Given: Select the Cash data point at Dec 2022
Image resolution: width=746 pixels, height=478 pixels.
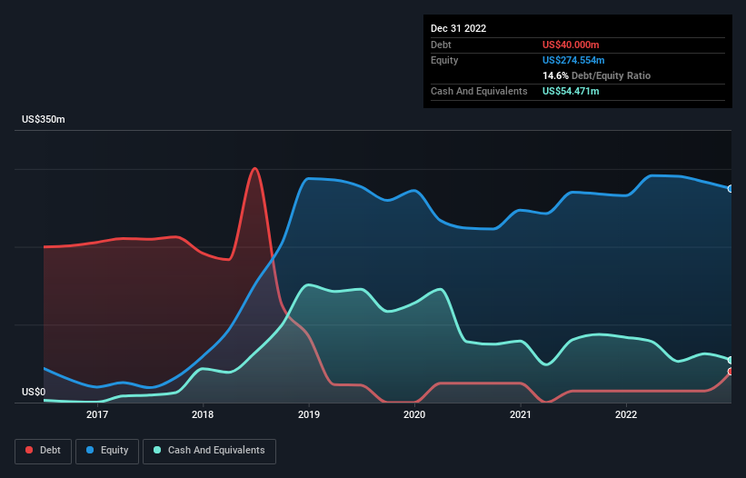Looking at the screenshot, I should point(731,360).
